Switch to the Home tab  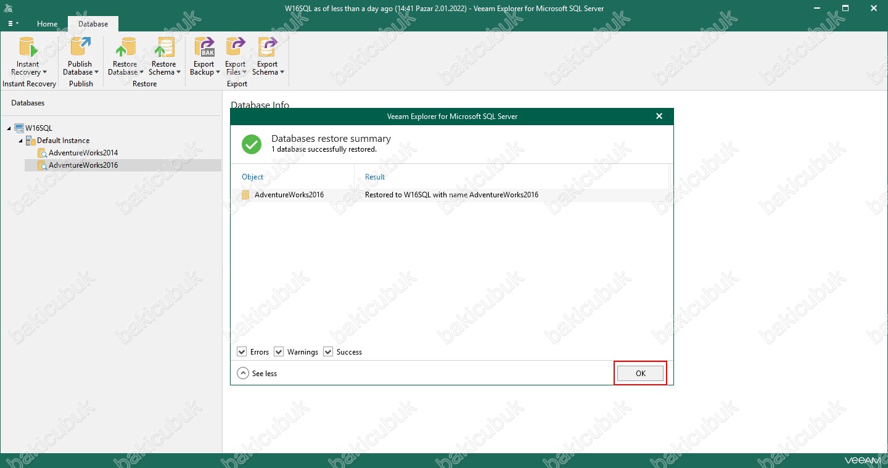point(47,24)
